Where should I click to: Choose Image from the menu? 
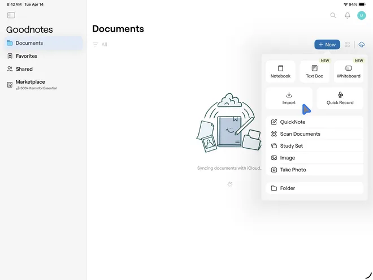coord(314,158)
